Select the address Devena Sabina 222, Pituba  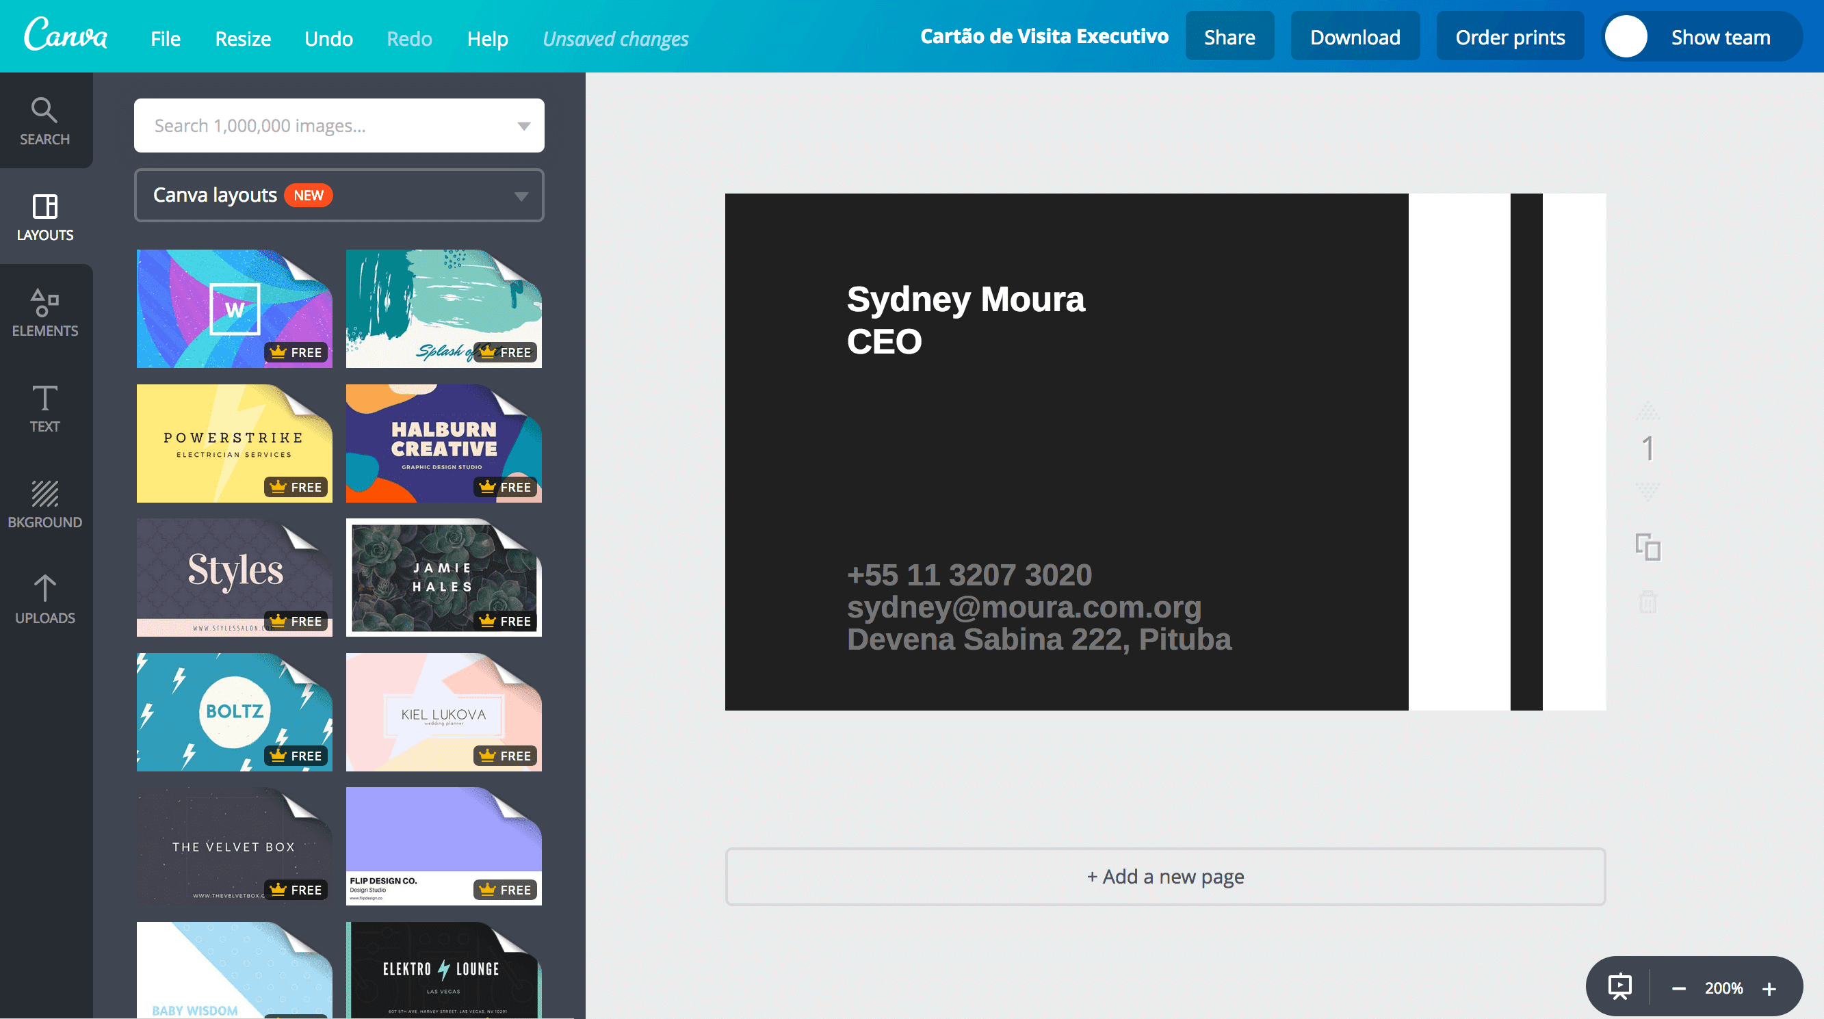coord(1039,639)
